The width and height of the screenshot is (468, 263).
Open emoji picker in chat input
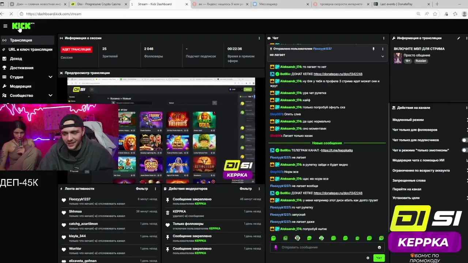click(x=379, y=247)
